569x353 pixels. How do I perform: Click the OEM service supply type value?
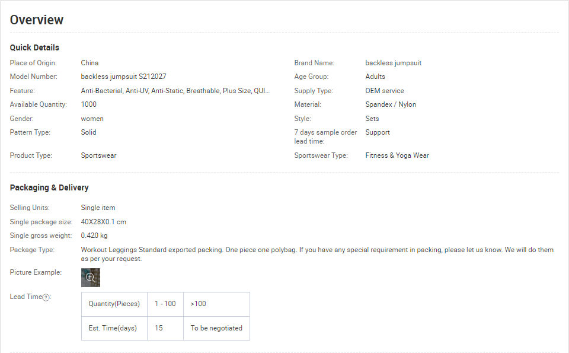pyautogui.click(x=385, y=91)
